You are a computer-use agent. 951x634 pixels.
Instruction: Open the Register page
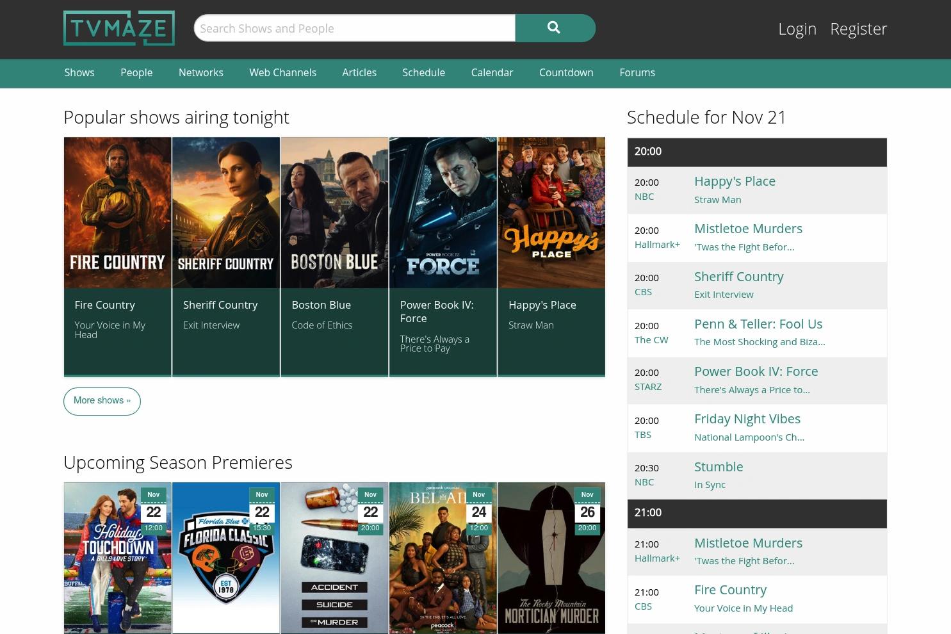858,29
